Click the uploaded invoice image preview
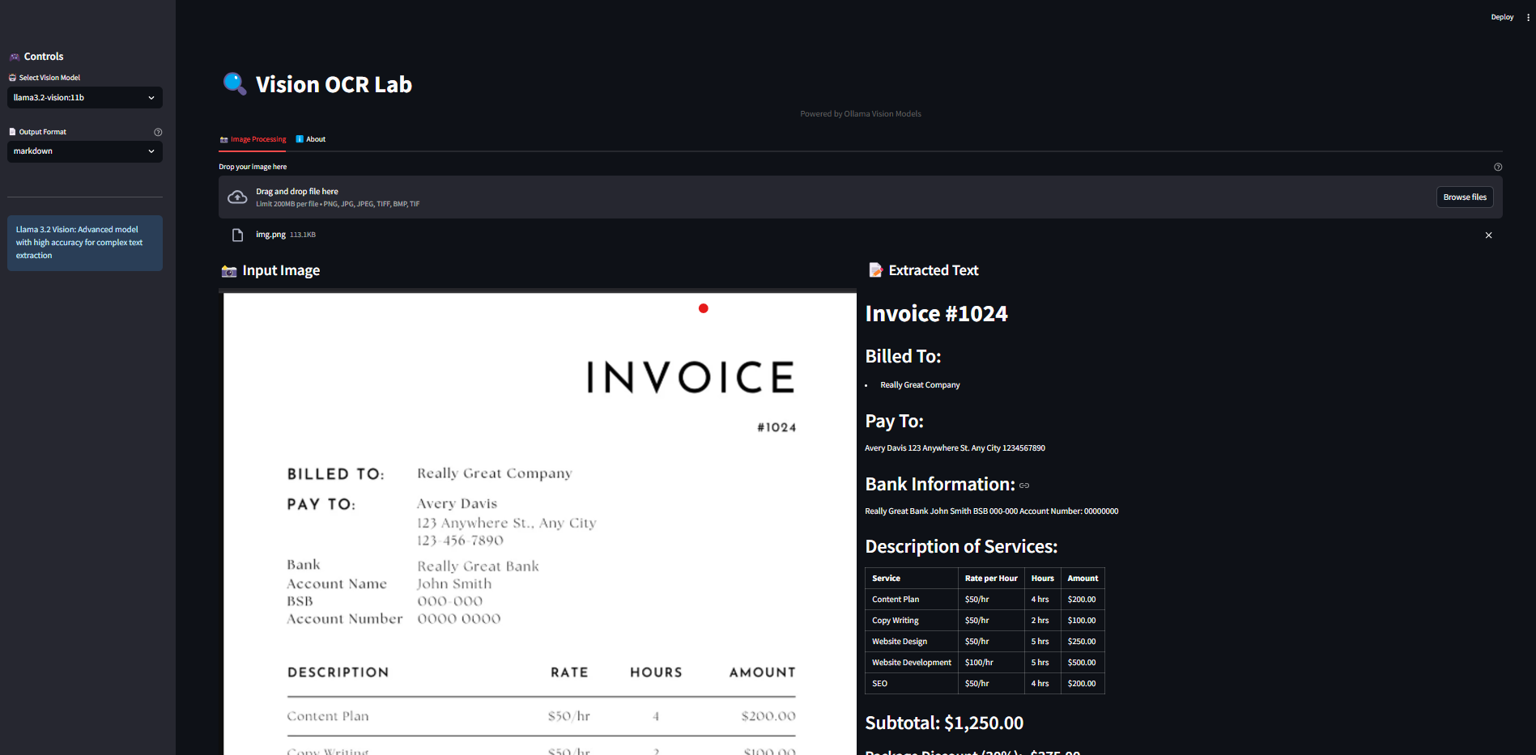Screen dimensions: 1536x755 tap(539, 526)
